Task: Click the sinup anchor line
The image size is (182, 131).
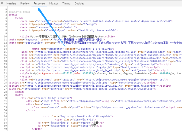Action: coord(70,126)
